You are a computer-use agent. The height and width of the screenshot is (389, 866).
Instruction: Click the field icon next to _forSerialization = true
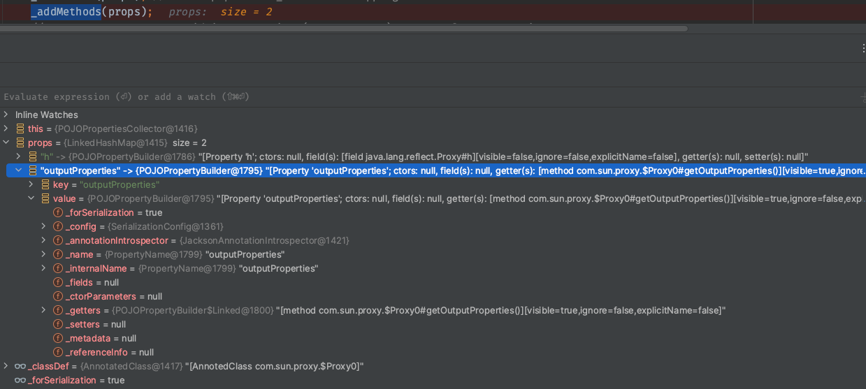point(58,212)
